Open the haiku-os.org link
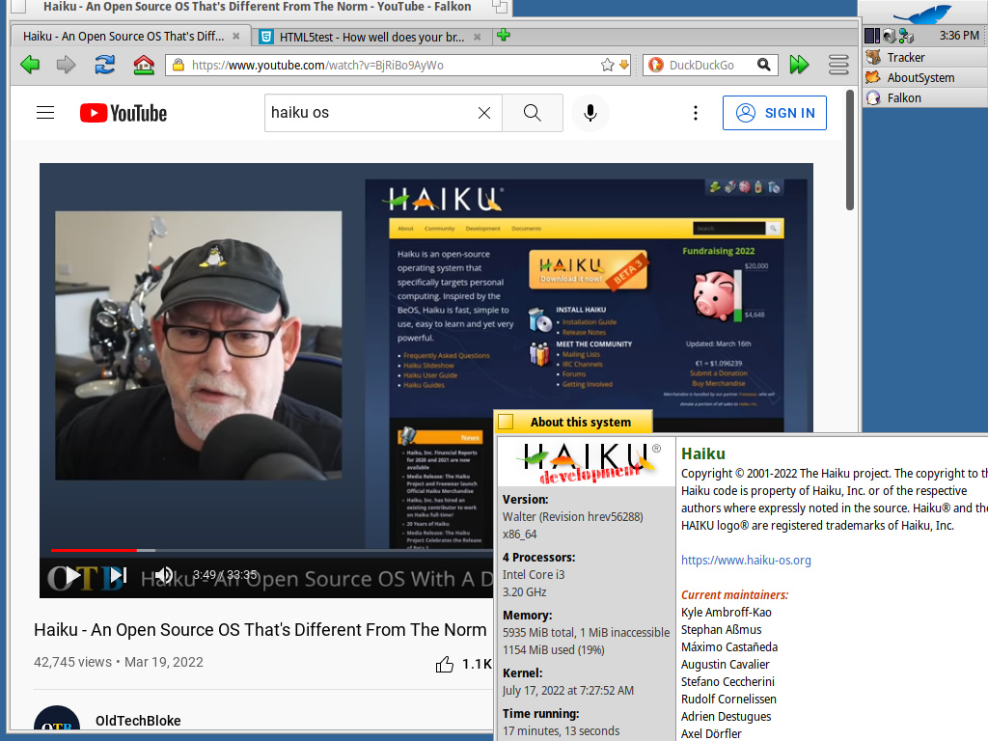This screenshot has width=988, height=741. pos(746,561)
